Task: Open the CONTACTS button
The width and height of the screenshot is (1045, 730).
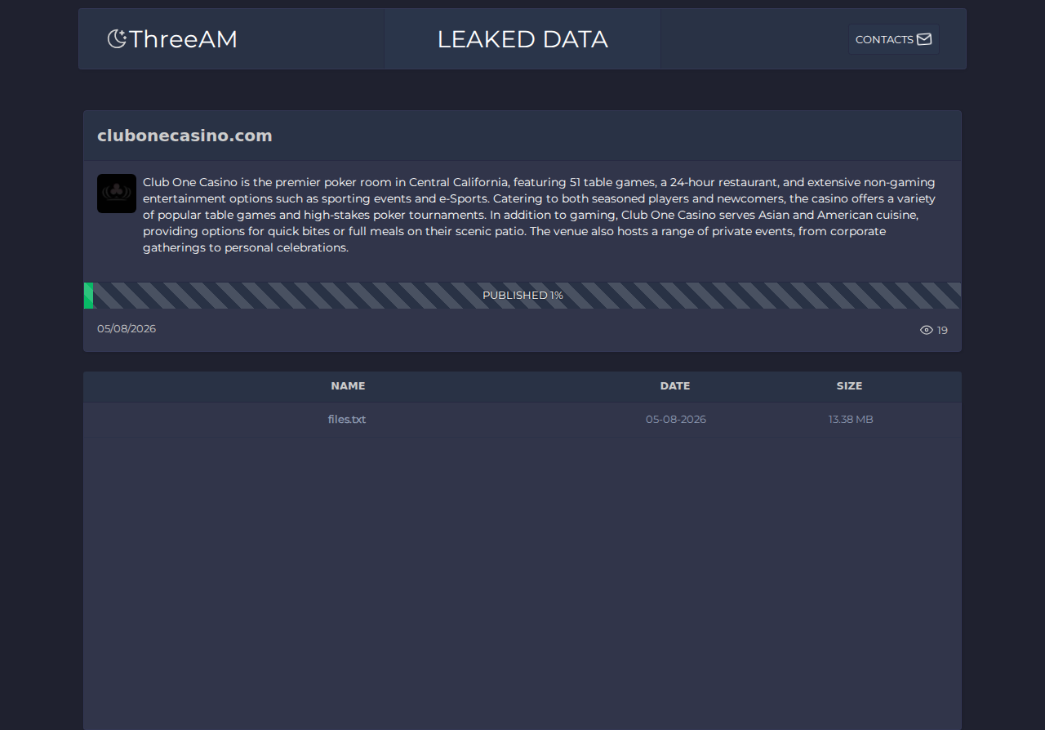Action: tap(893, 39)
